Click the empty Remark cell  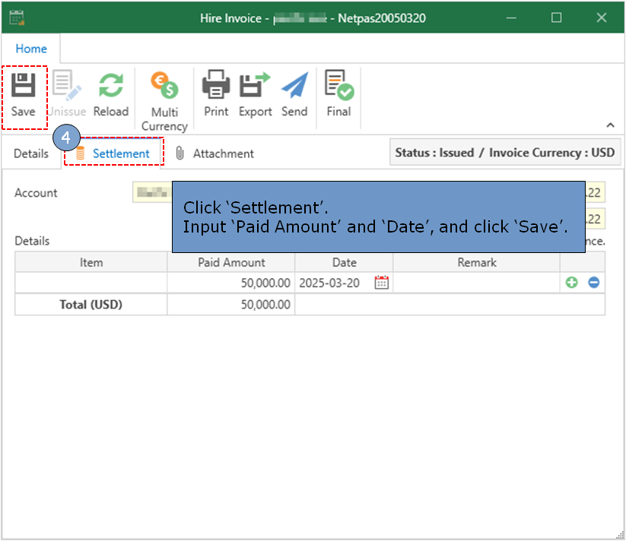point(476,283)
